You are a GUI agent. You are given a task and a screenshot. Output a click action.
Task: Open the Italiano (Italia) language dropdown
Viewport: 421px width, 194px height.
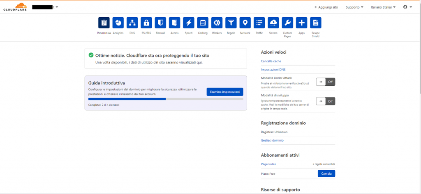tap(383, 7)
